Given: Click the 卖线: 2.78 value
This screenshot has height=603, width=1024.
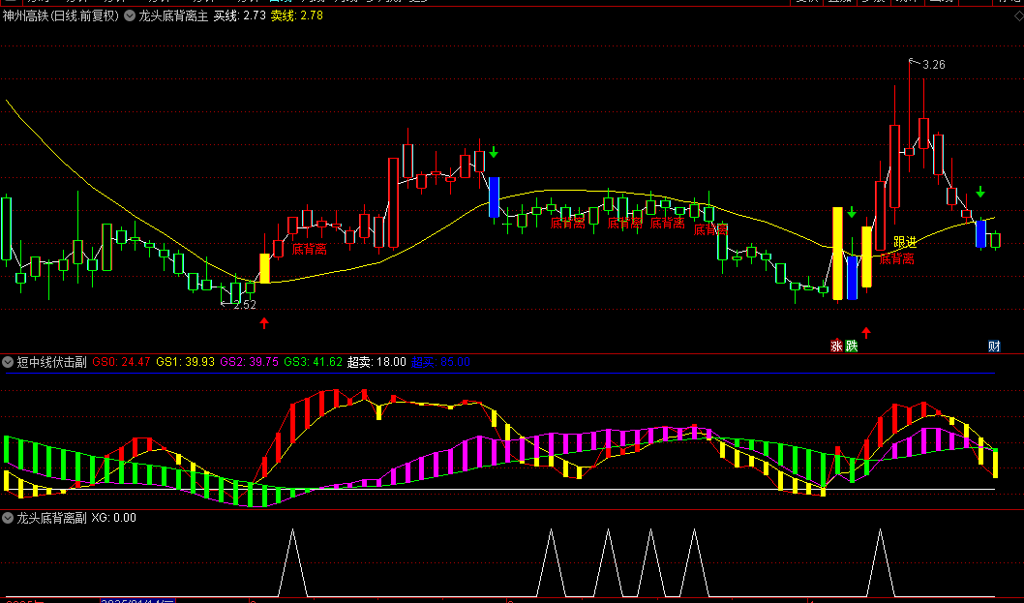Looking at the screenshot, I should (296, 15).
